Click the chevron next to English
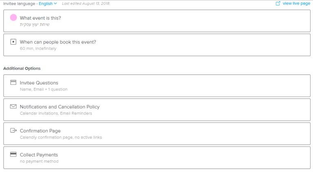The image size is (313, 172). click(x=55, y=4)
